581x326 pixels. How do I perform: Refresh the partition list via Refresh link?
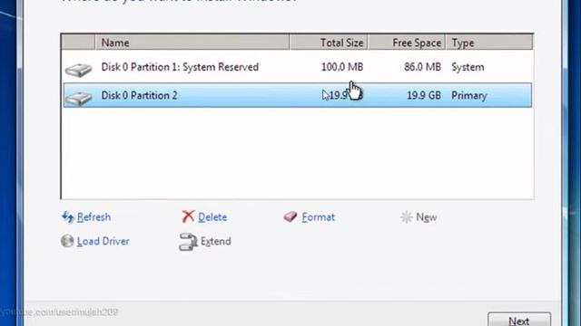point(94,217)
